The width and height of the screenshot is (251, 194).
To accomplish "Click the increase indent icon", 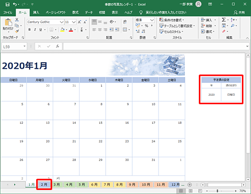I will [117, 30].
